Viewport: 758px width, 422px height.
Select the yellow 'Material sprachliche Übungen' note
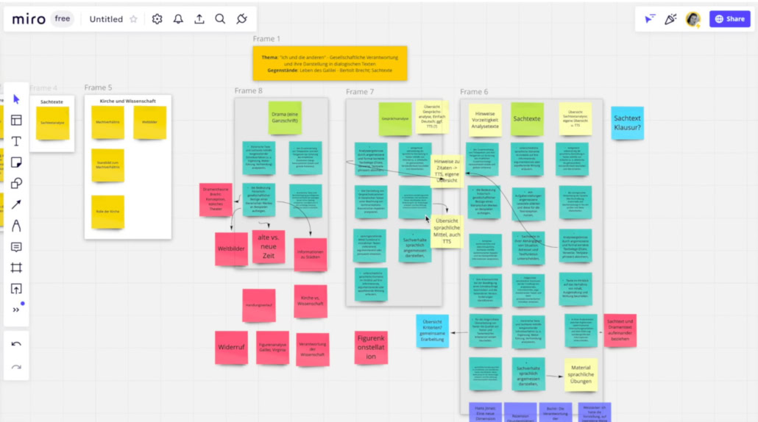[581, 375]
